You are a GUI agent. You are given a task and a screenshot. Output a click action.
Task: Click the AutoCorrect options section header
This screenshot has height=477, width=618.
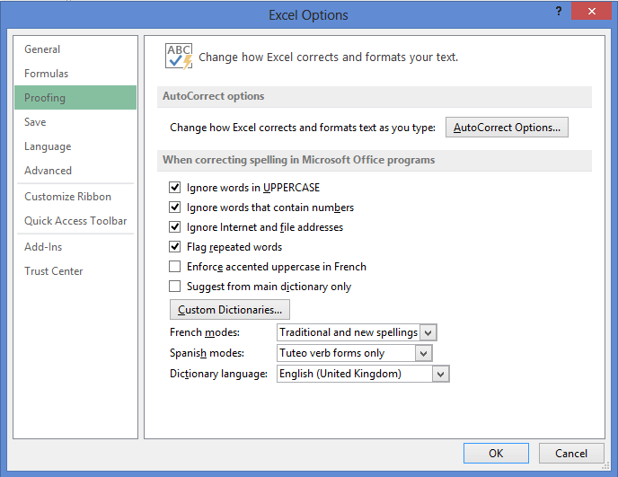point(375,97)
